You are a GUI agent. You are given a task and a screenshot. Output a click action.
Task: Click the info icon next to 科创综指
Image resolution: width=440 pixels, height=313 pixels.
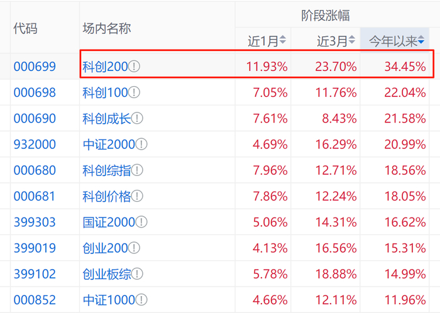coord(137,170)
